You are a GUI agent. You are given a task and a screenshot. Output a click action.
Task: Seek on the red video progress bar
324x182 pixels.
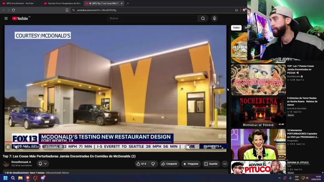(x=115, y=142)
